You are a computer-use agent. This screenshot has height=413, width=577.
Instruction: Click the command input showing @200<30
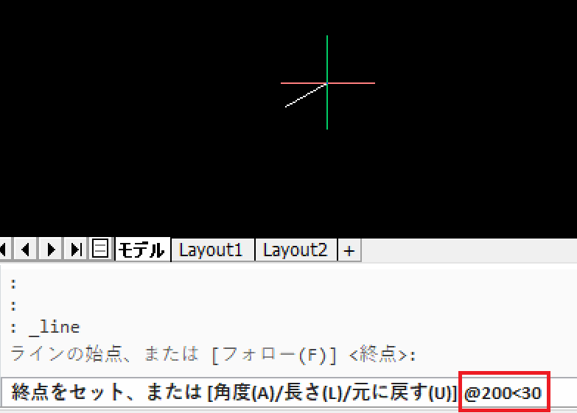coord(503,393)
